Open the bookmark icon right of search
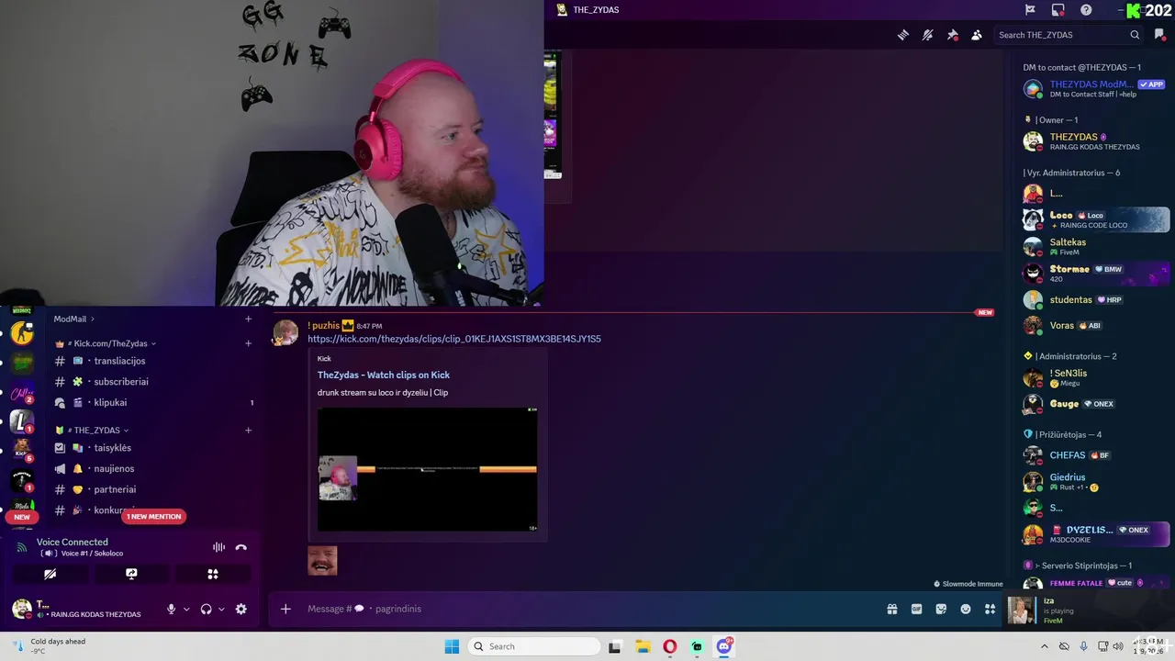The image size is (1175, 661). (1159, 35)
